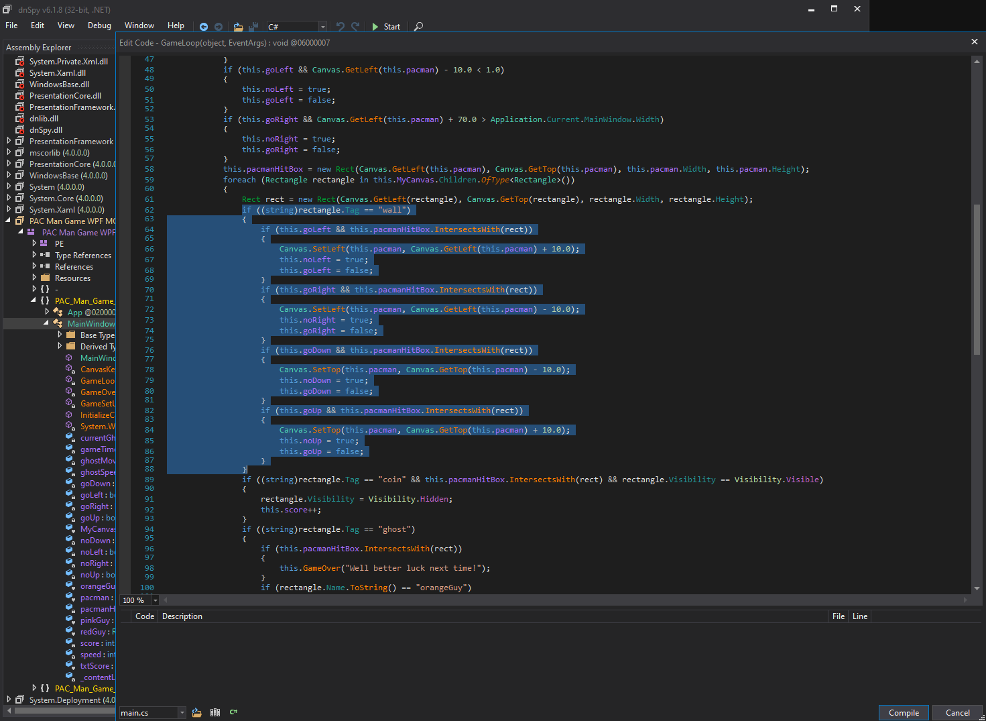Click the score field icon
Screen dimensions: 986x721
tap(70, 643)
